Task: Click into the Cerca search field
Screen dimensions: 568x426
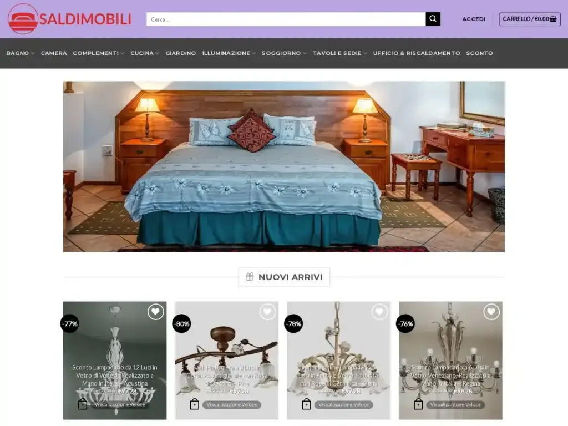Action: 286,19
